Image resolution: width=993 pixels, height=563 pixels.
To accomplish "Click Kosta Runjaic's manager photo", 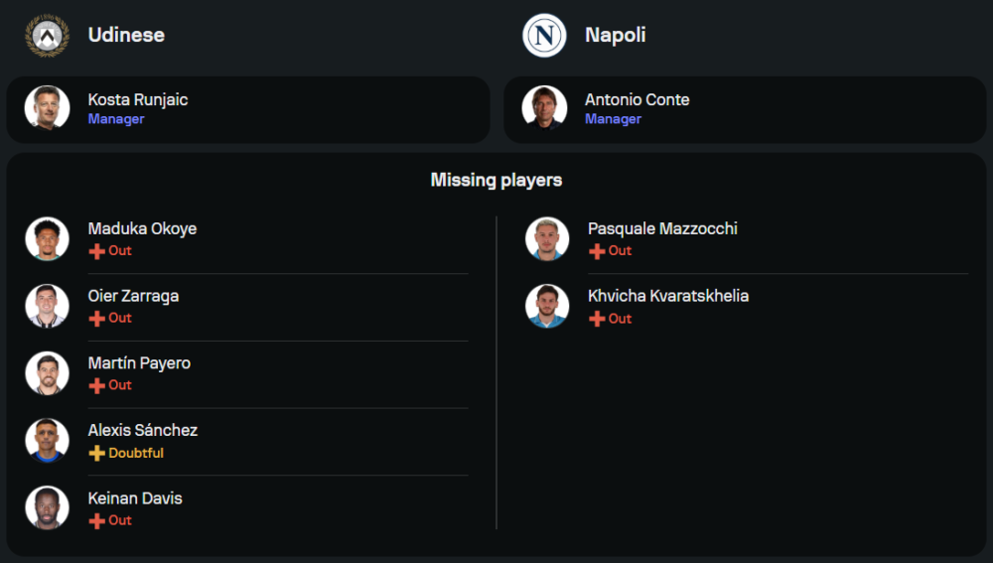I will [x=47, y=108].
